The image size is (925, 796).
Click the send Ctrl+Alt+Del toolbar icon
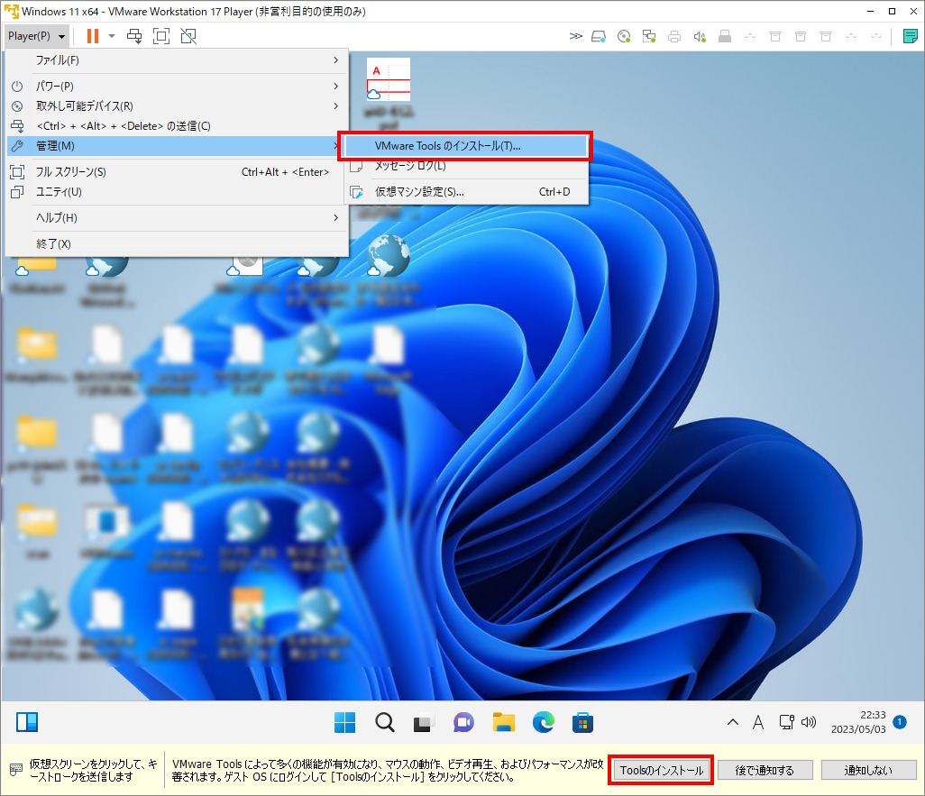point(134,36)
